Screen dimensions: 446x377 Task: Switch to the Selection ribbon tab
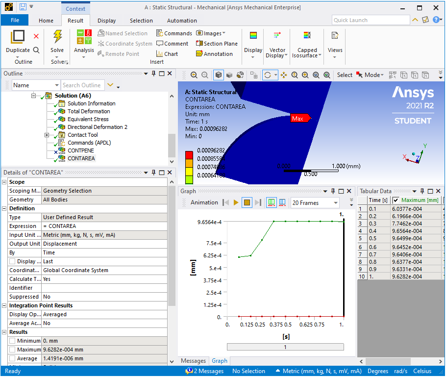pyautogui.click(x=141, y=21)
